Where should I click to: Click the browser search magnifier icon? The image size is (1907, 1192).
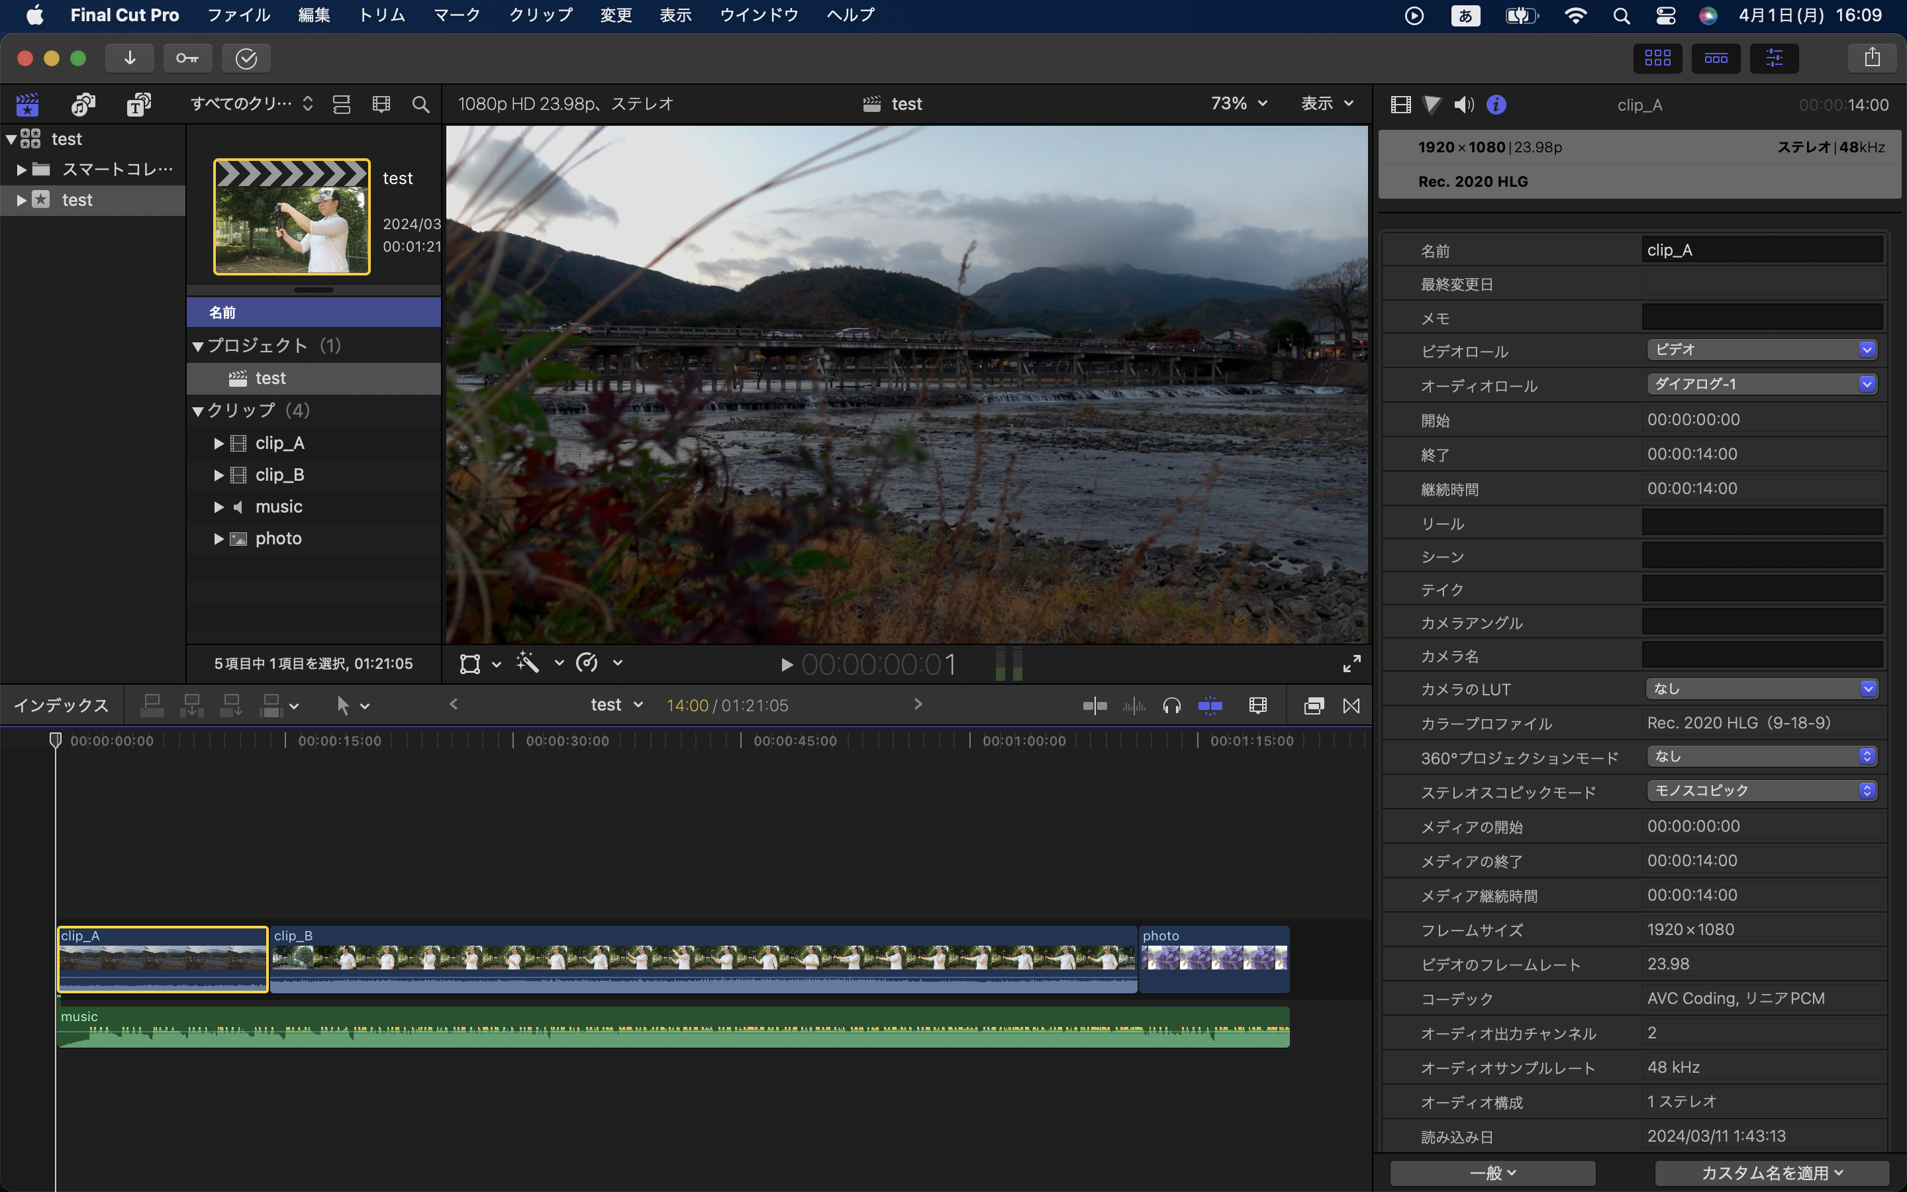coord(421,104)
